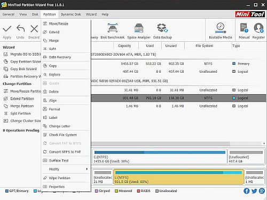The width and height of the screenshot is (267, 200).
Task: Sort by Capacity column header
Action: 126,46
